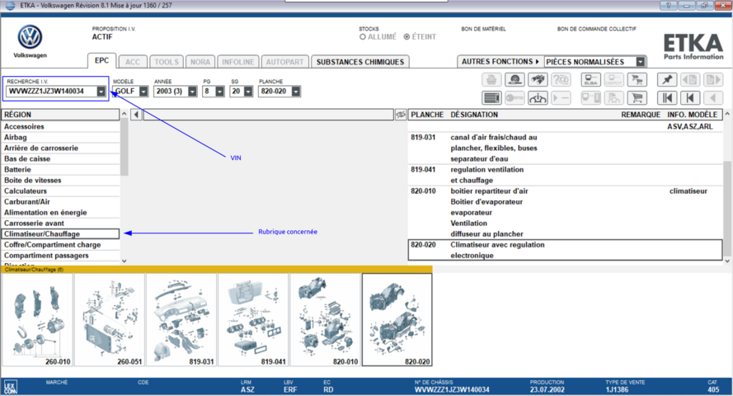Click the arrow-with-dash toolbar icon
This screenshot has width=733, height=396.
561,98
